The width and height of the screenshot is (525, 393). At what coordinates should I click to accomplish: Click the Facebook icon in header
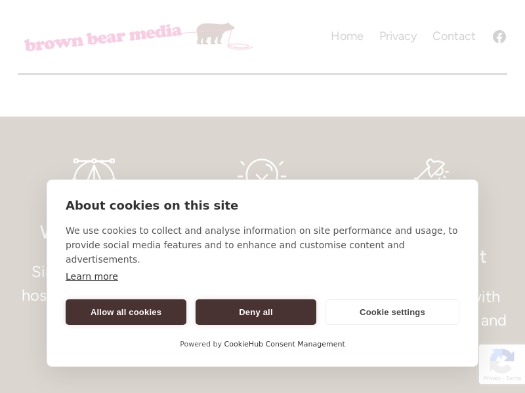coord(499,37)
